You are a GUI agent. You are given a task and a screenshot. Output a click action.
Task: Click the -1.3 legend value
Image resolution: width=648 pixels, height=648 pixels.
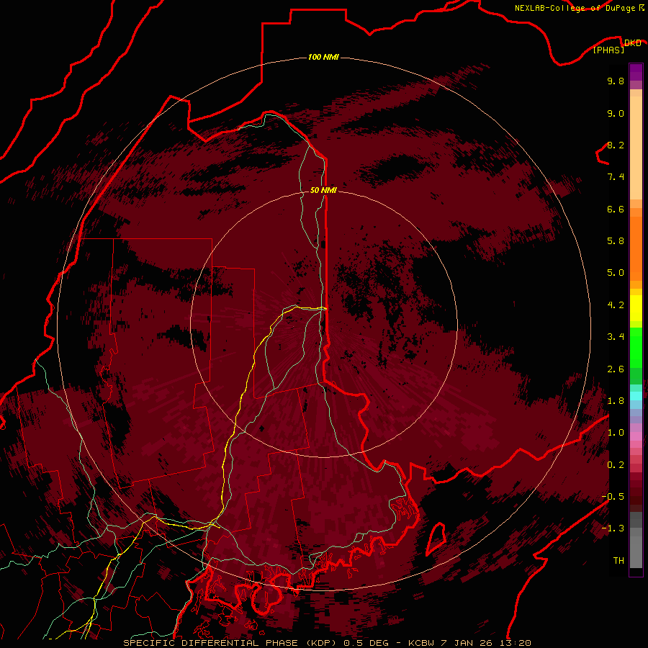tap(613, 528)
